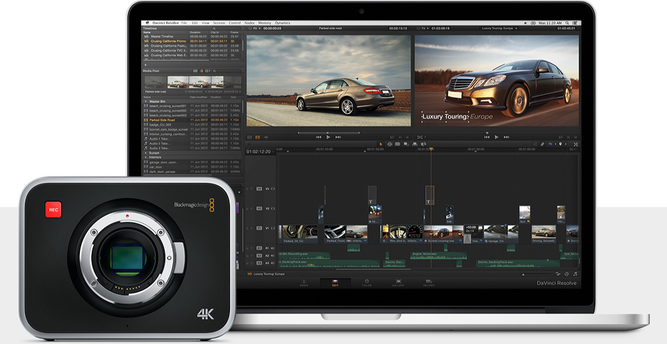Open timeline viewer Fit zoom dropdown
Image resolution: width=667 pixels, height=344 pixels.
click(x=425, y=28)
